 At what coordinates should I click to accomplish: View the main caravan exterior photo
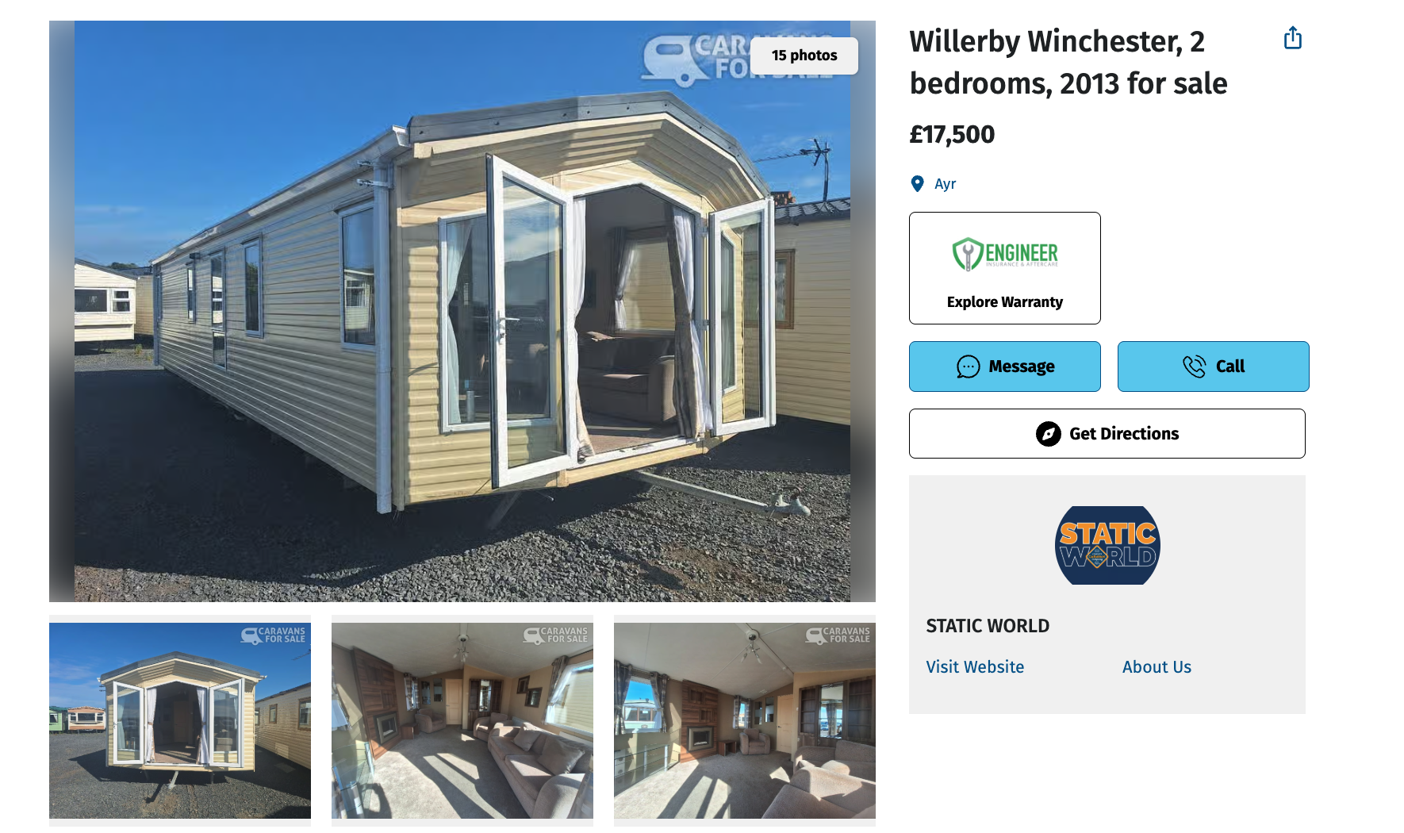[x=462, y=311]
